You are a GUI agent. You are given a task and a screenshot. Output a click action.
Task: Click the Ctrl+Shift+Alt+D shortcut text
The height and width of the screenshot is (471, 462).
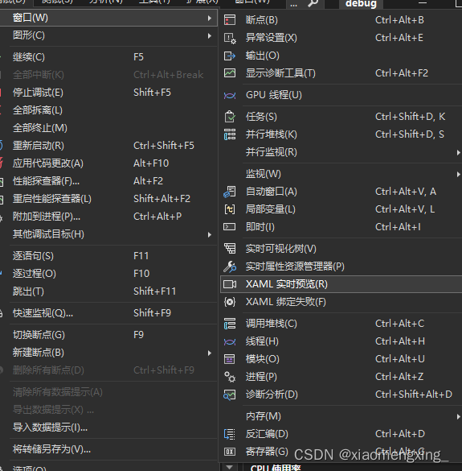coord(414,395)
